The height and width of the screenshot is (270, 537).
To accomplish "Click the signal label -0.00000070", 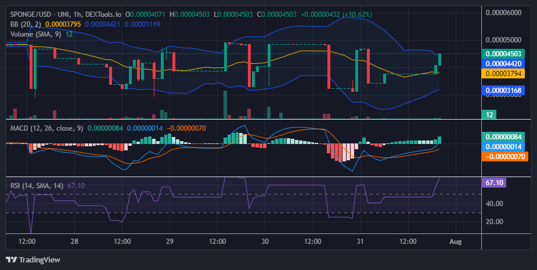I will click(505, 157).
